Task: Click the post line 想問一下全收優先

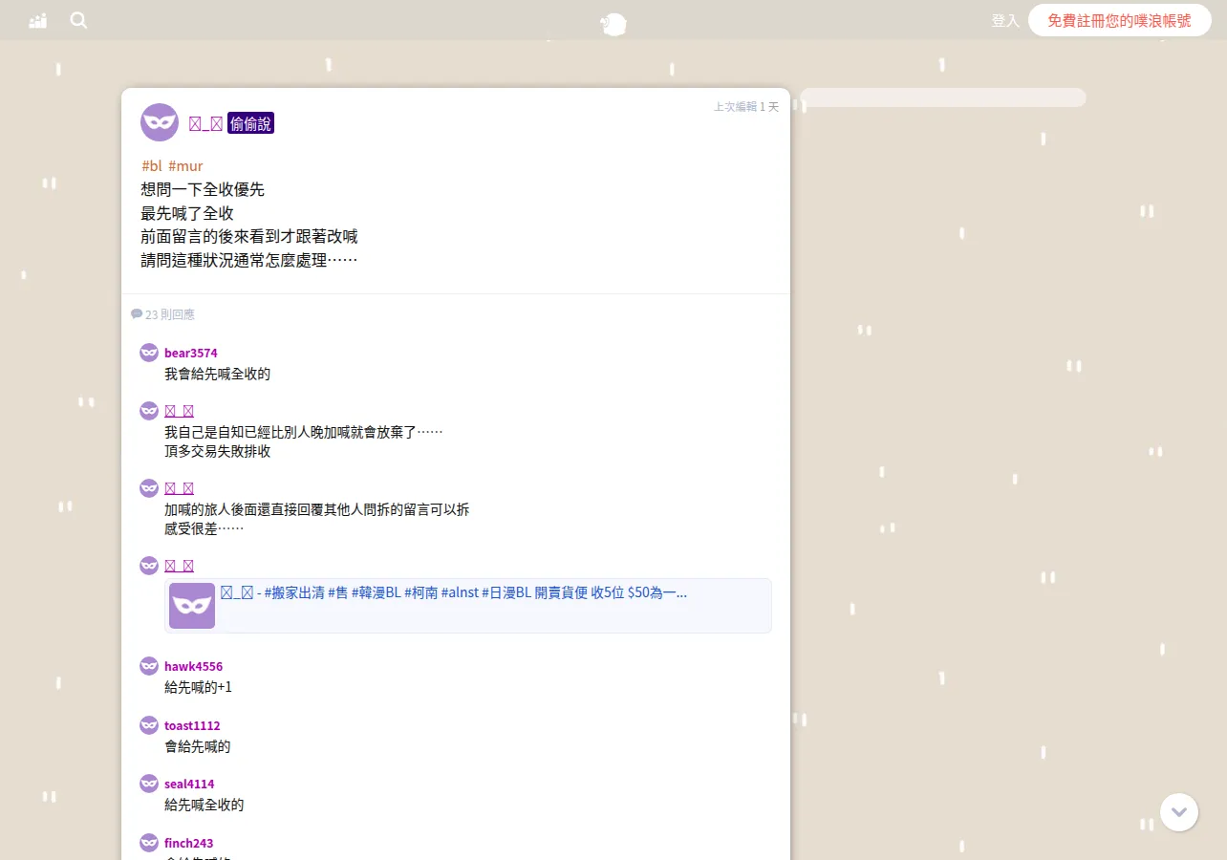Action: (203, 189)
